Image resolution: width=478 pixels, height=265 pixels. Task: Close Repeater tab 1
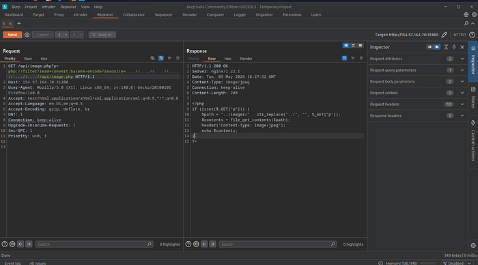[10, 23]
